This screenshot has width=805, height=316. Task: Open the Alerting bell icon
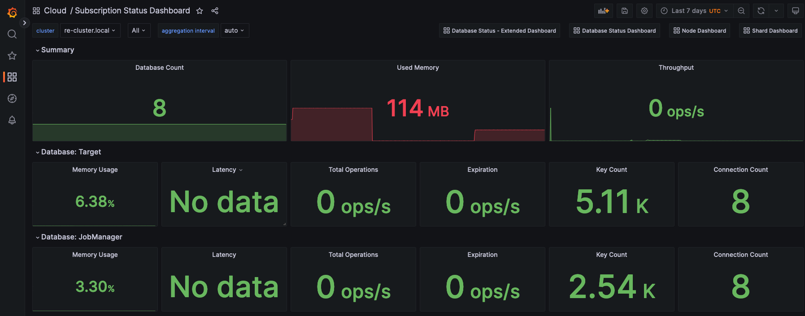(x=12, y=120)
